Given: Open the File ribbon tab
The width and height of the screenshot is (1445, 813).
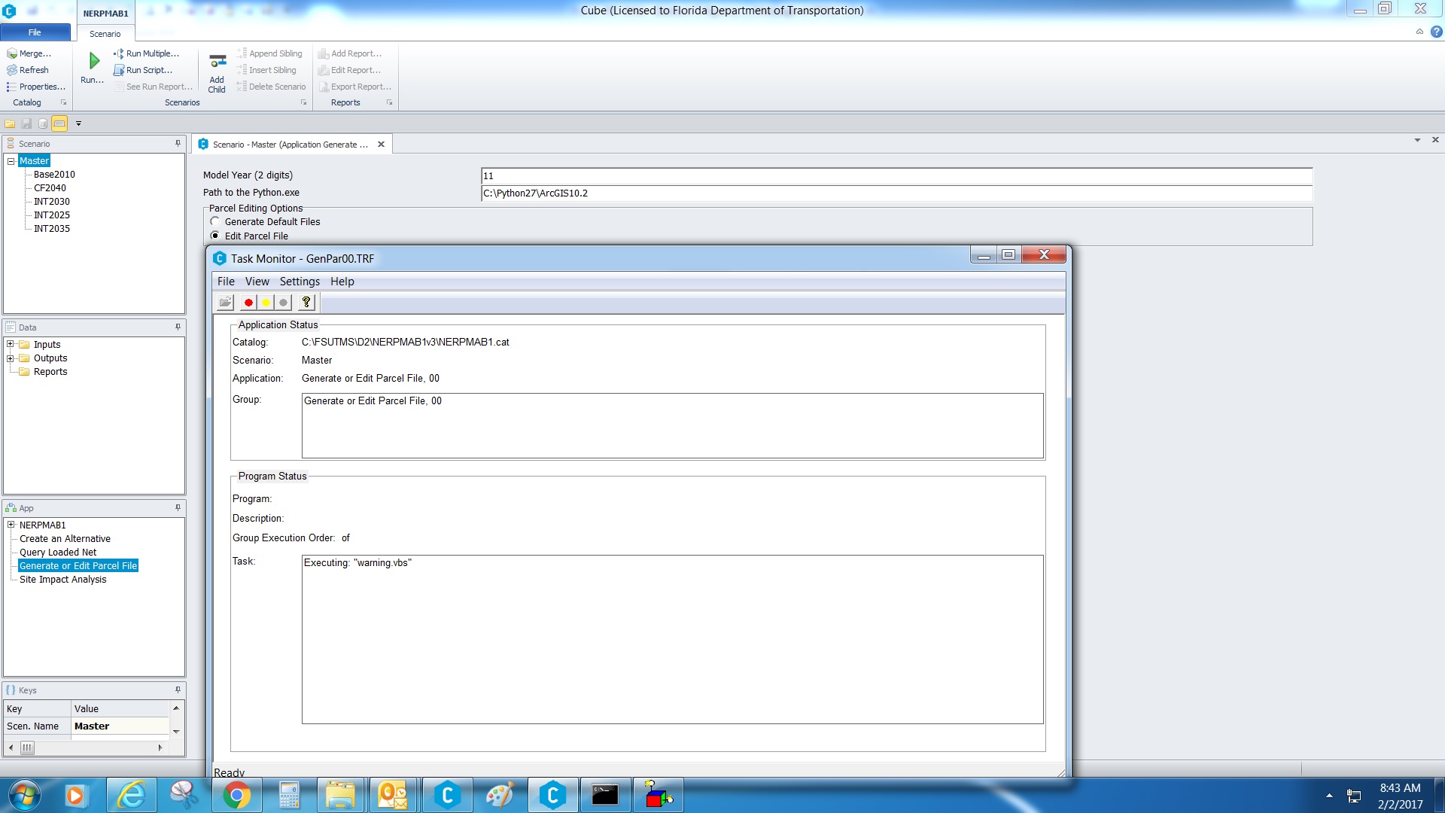Looking at the screenshot, I should tap(35, 32).
